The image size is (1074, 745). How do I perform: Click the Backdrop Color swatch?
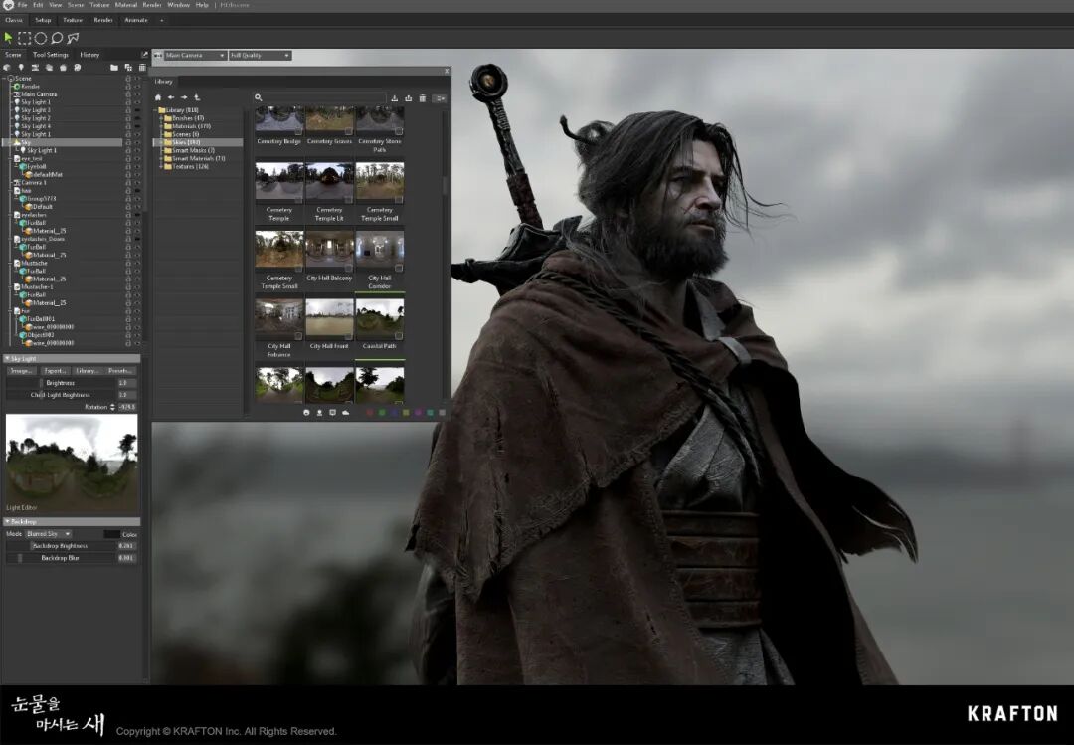point(111,534)
